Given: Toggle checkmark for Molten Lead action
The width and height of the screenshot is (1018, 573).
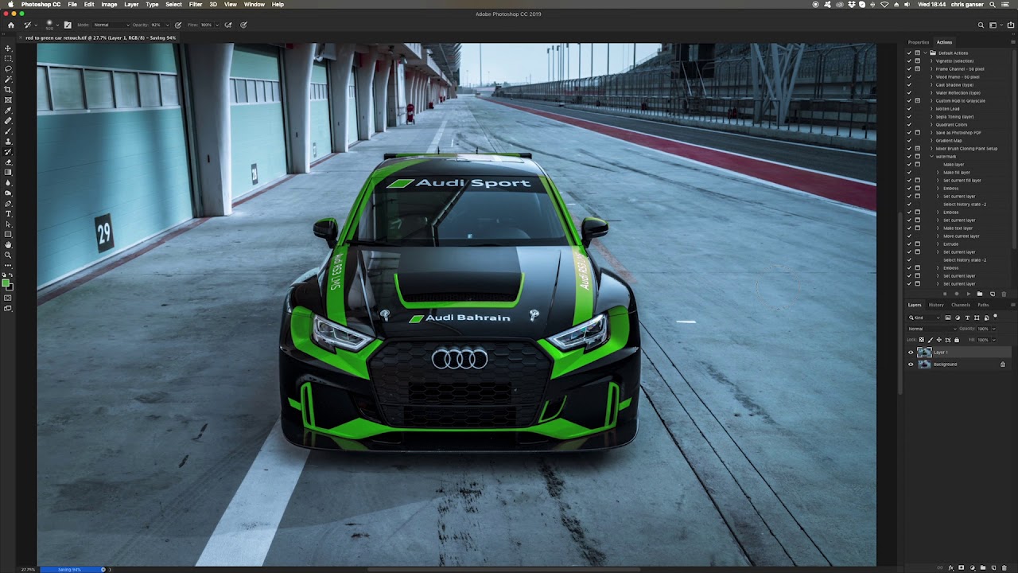Looking at the screenshot, I should point(909,109).
